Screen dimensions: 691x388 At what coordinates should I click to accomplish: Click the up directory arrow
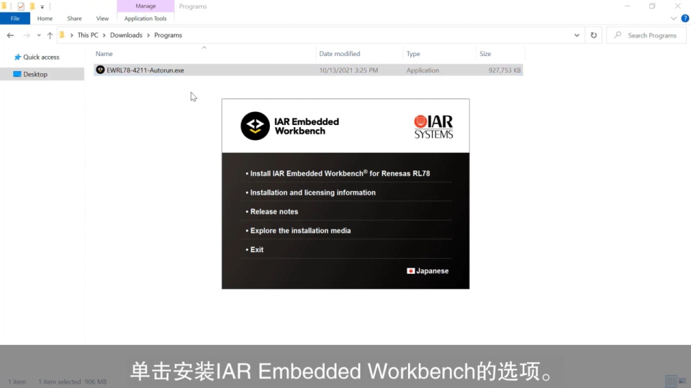50,35
